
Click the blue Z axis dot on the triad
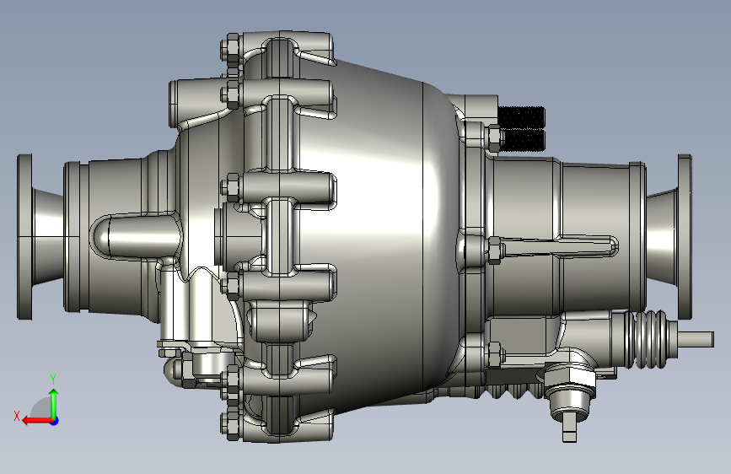(55, 421)
